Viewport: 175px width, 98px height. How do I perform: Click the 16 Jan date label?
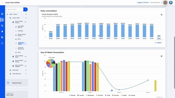pyautogui.click(x=159, y=38)
